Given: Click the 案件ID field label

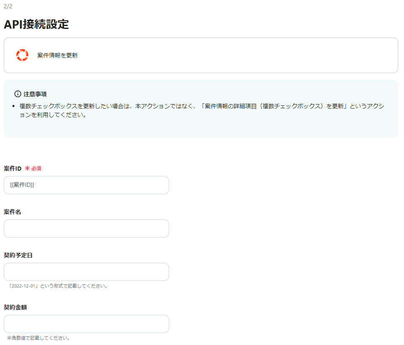Looking at the screenshot, I should (13, 168).
